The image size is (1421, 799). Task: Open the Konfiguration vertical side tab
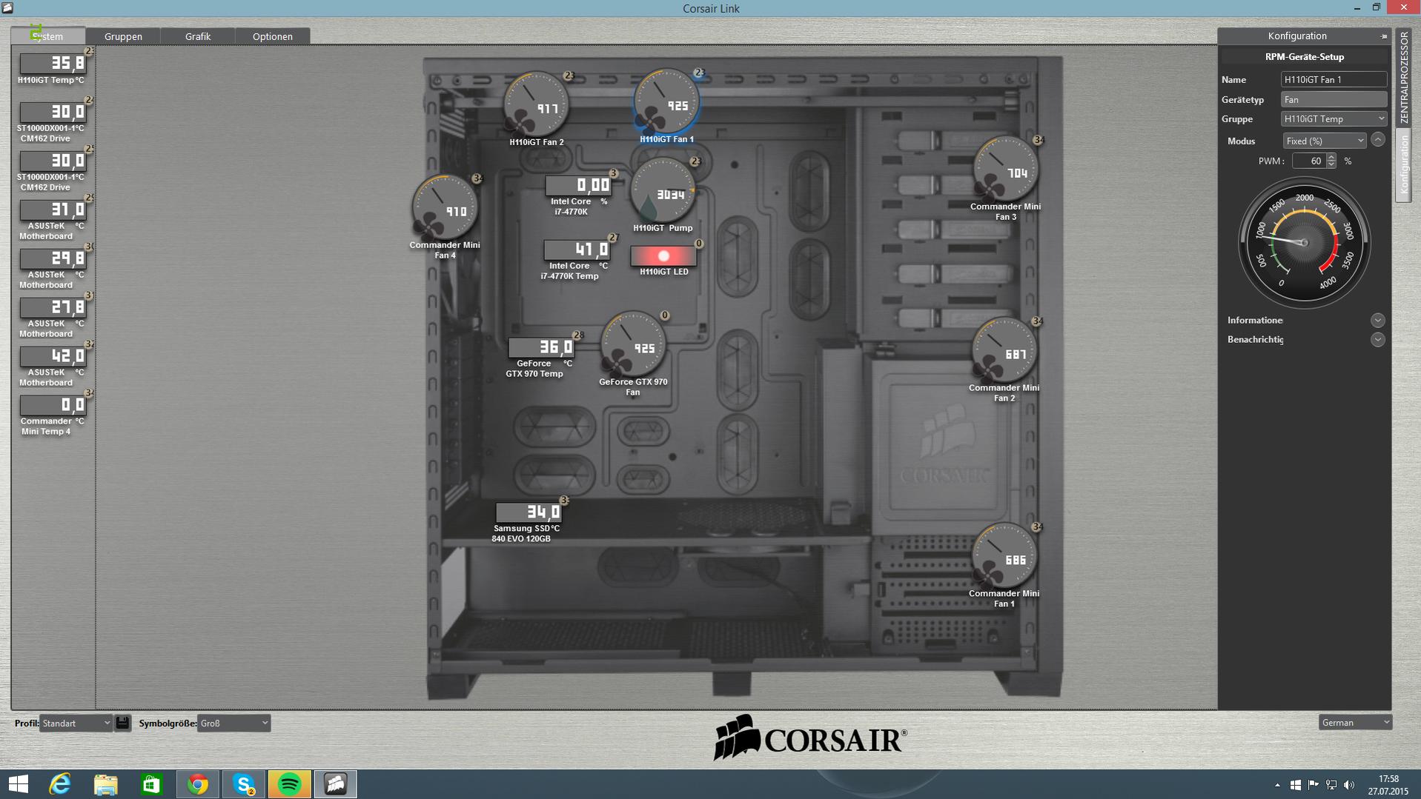pyautogui.click(x=1403, y=165)
